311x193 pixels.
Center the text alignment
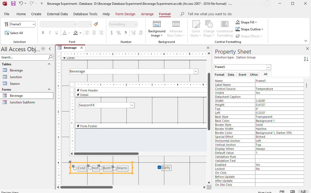pos(94,33)
